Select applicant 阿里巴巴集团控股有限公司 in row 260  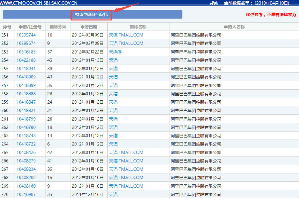[196, 111]
